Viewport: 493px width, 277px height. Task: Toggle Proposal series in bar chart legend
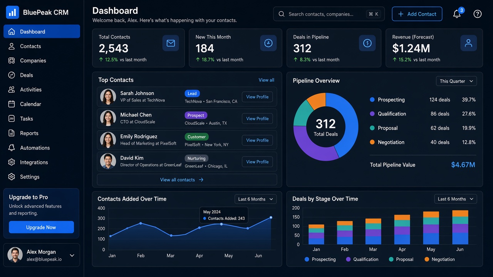coord(401,259)
